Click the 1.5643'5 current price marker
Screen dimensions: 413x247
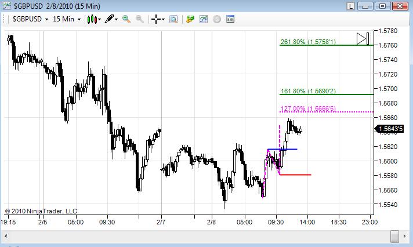click(x=389, y=129)
